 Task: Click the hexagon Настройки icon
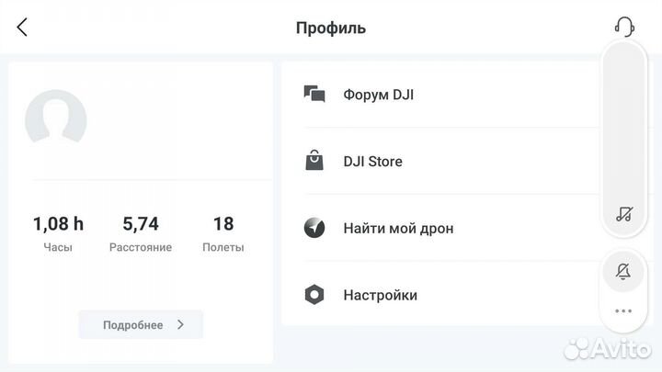click(314, 295)
